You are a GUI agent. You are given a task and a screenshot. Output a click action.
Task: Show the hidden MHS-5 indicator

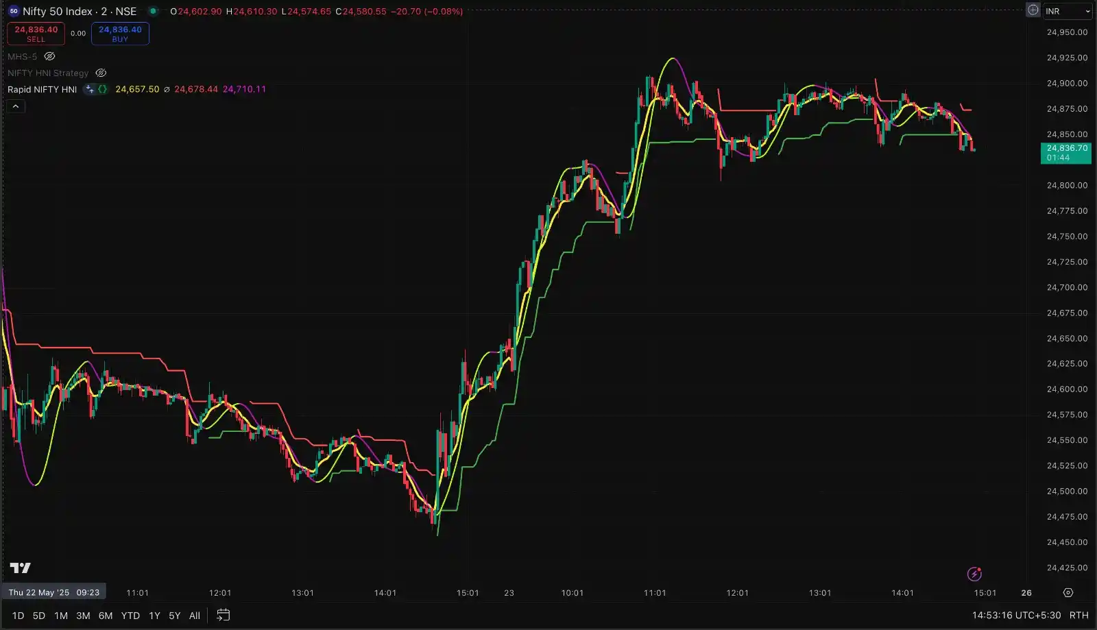pyautogui.click(x=49, y=56)
